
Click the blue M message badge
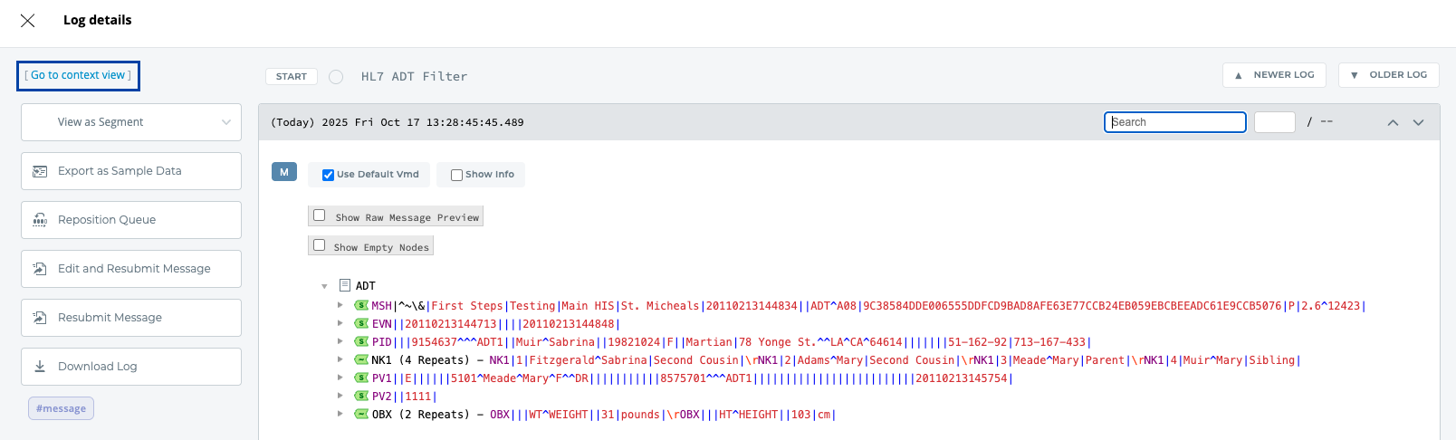(284, 172)
